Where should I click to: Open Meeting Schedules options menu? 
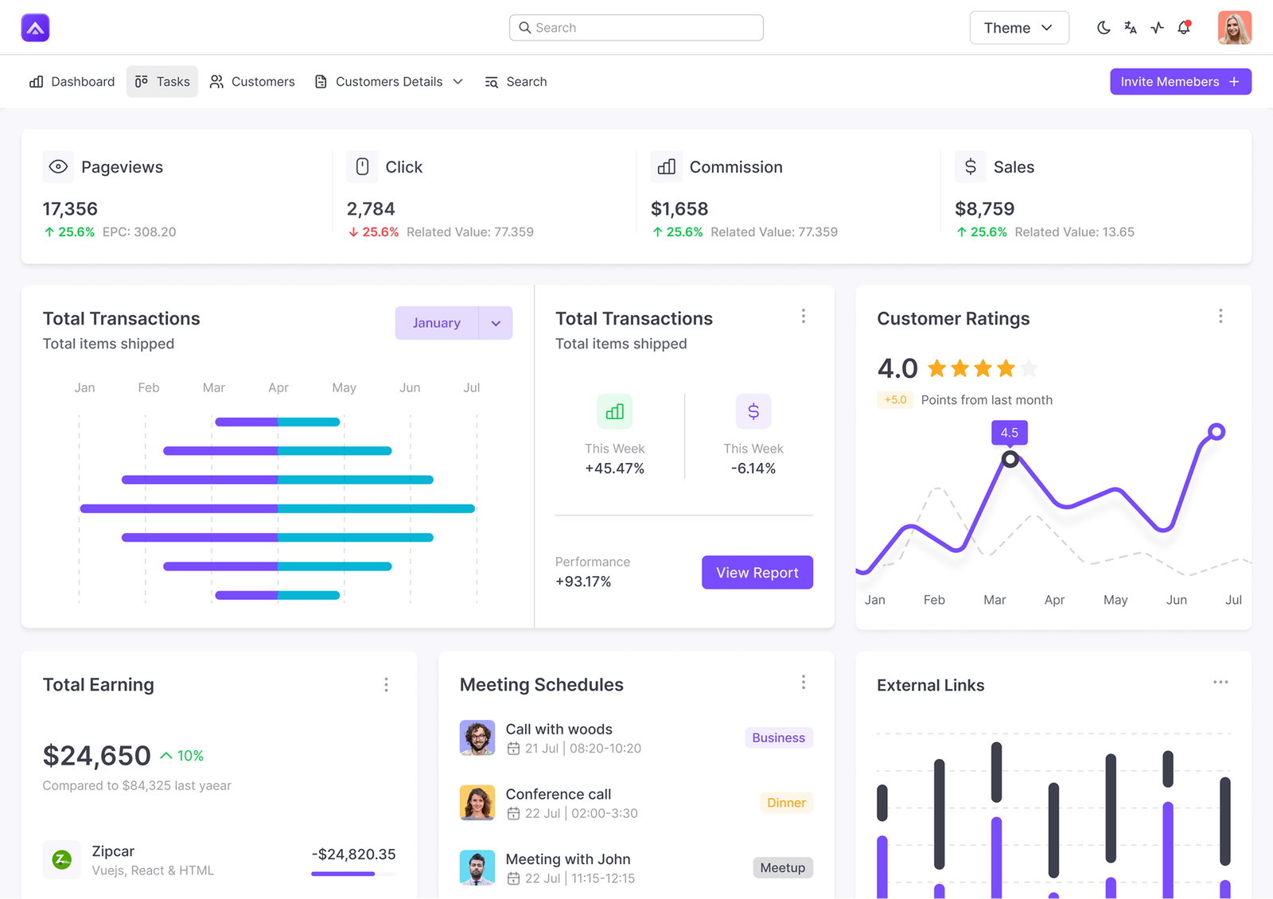tap(803, 683)
